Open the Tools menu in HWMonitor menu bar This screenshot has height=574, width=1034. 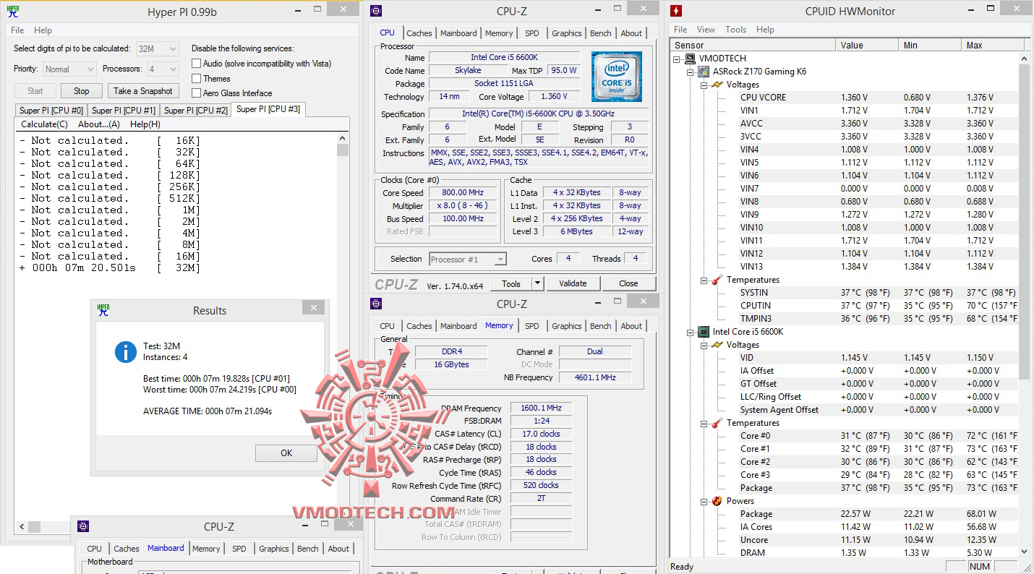[x=735, y=30]
